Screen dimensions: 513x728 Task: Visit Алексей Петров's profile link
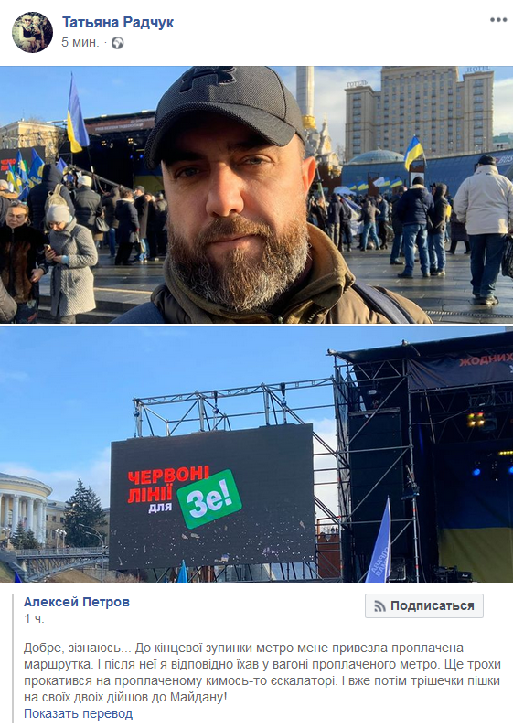pos(77,602)
